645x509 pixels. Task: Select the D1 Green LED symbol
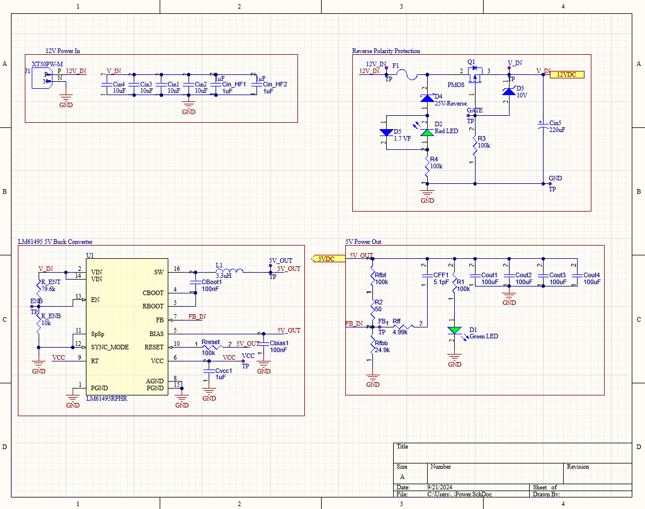(455, 330)
